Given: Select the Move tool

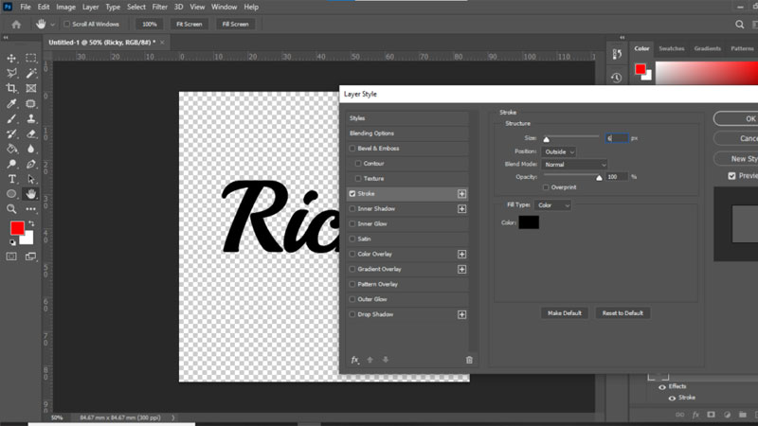Looking at the screenshot, I should 11,59.
